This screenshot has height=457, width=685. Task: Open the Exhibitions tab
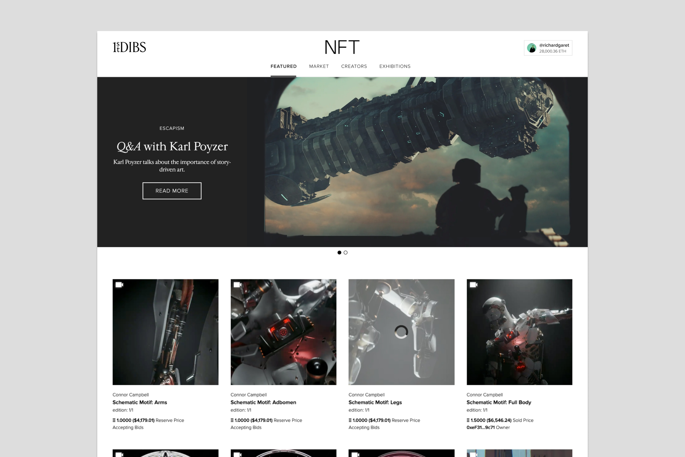coord(395,66)
